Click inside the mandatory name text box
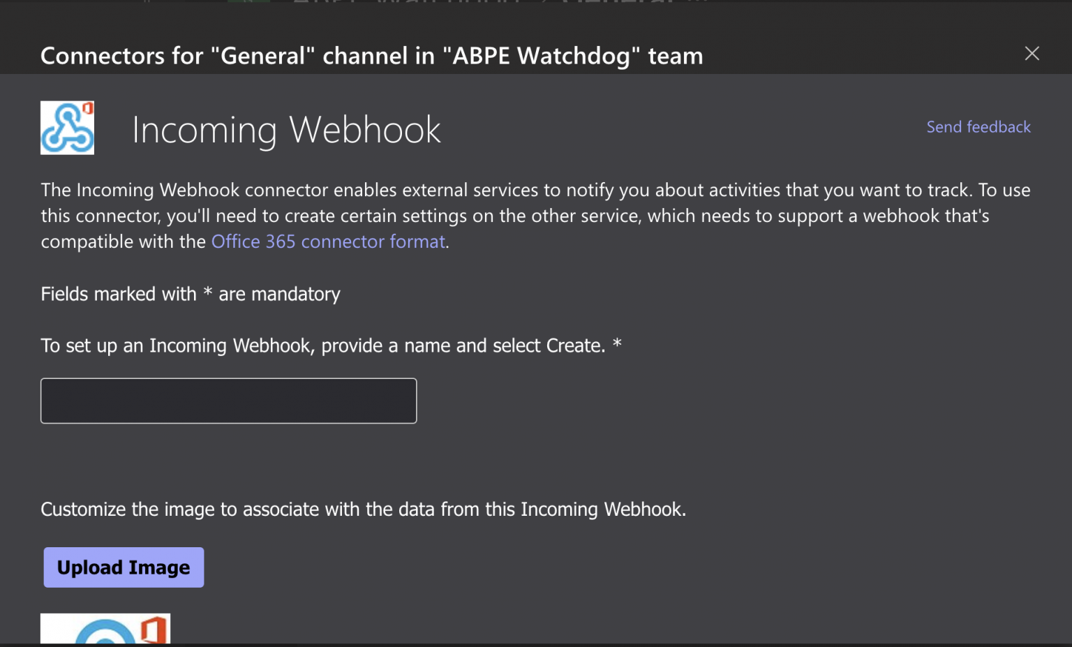This screenshot has height=647, width=1072. (x=228, y=401)
